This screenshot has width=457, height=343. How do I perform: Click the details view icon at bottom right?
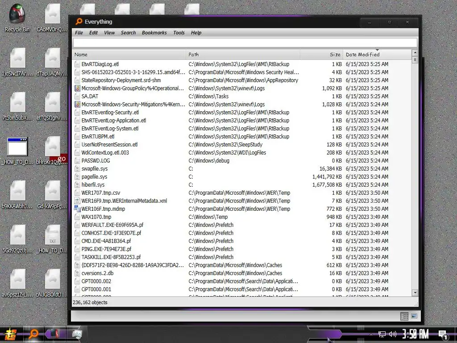coord(404,316)
